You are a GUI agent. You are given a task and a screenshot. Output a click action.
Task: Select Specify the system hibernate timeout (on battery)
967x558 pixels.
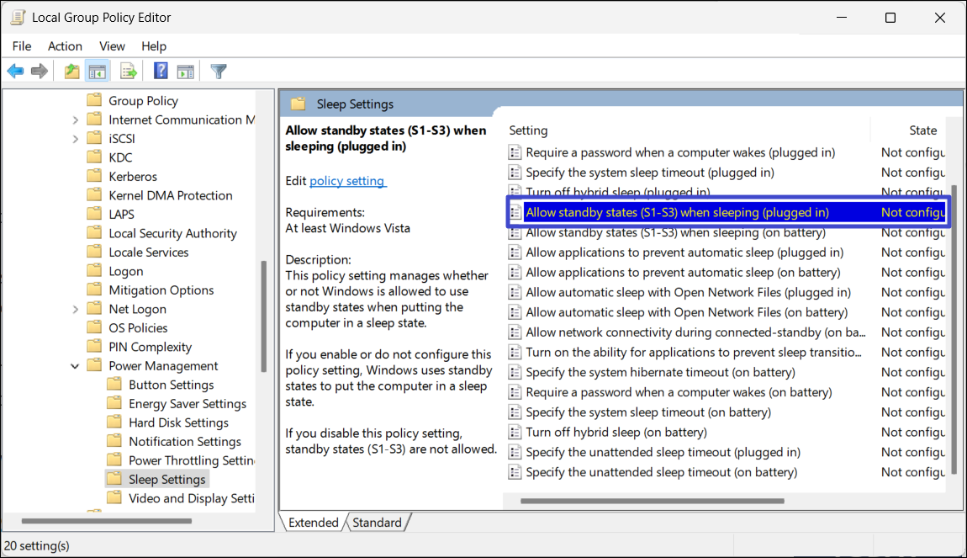[660, 372]
